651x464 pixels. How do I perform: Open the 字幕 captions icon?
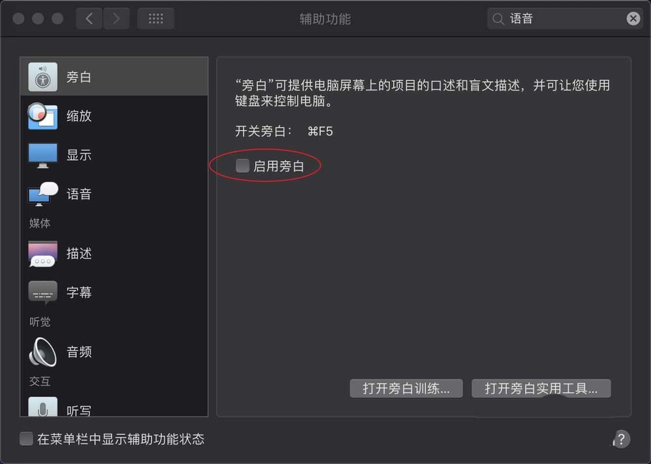click(x=43, y=293)
